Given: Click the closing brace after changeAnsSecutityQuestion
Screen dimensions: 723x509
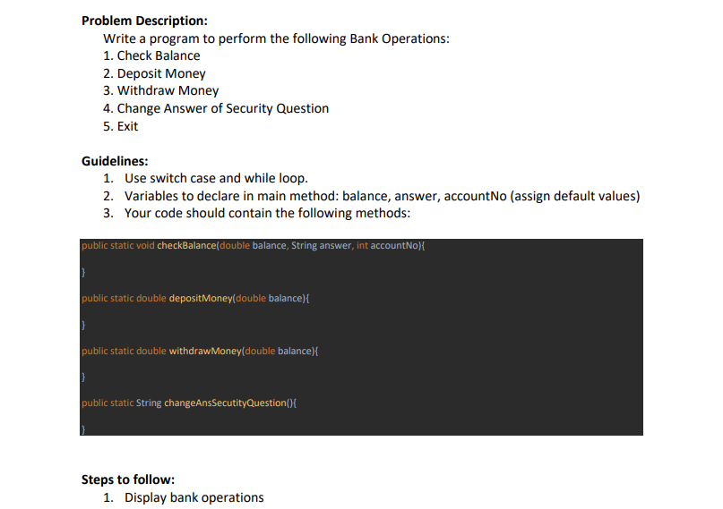Looking at the screenshot, I should pyautogui.click(x=83, y=428).
